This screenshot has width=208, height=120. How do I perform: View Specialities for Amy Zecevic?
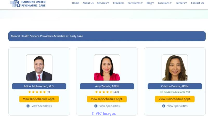(x=109, y=106)
